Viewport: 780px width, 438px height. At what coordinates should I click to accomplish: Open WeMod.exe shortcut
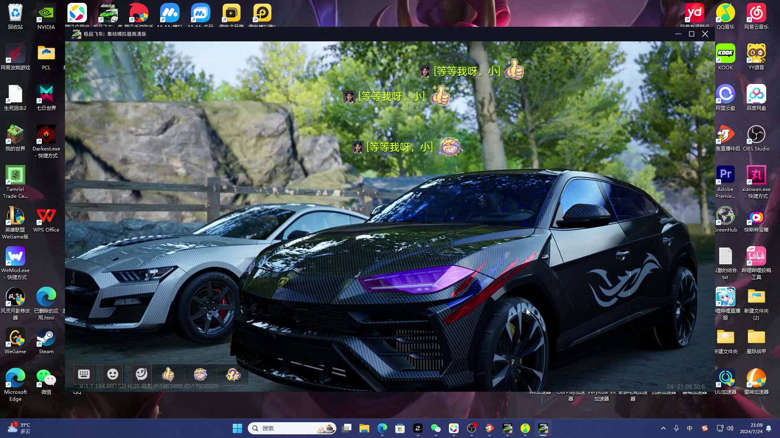[15, 263]
